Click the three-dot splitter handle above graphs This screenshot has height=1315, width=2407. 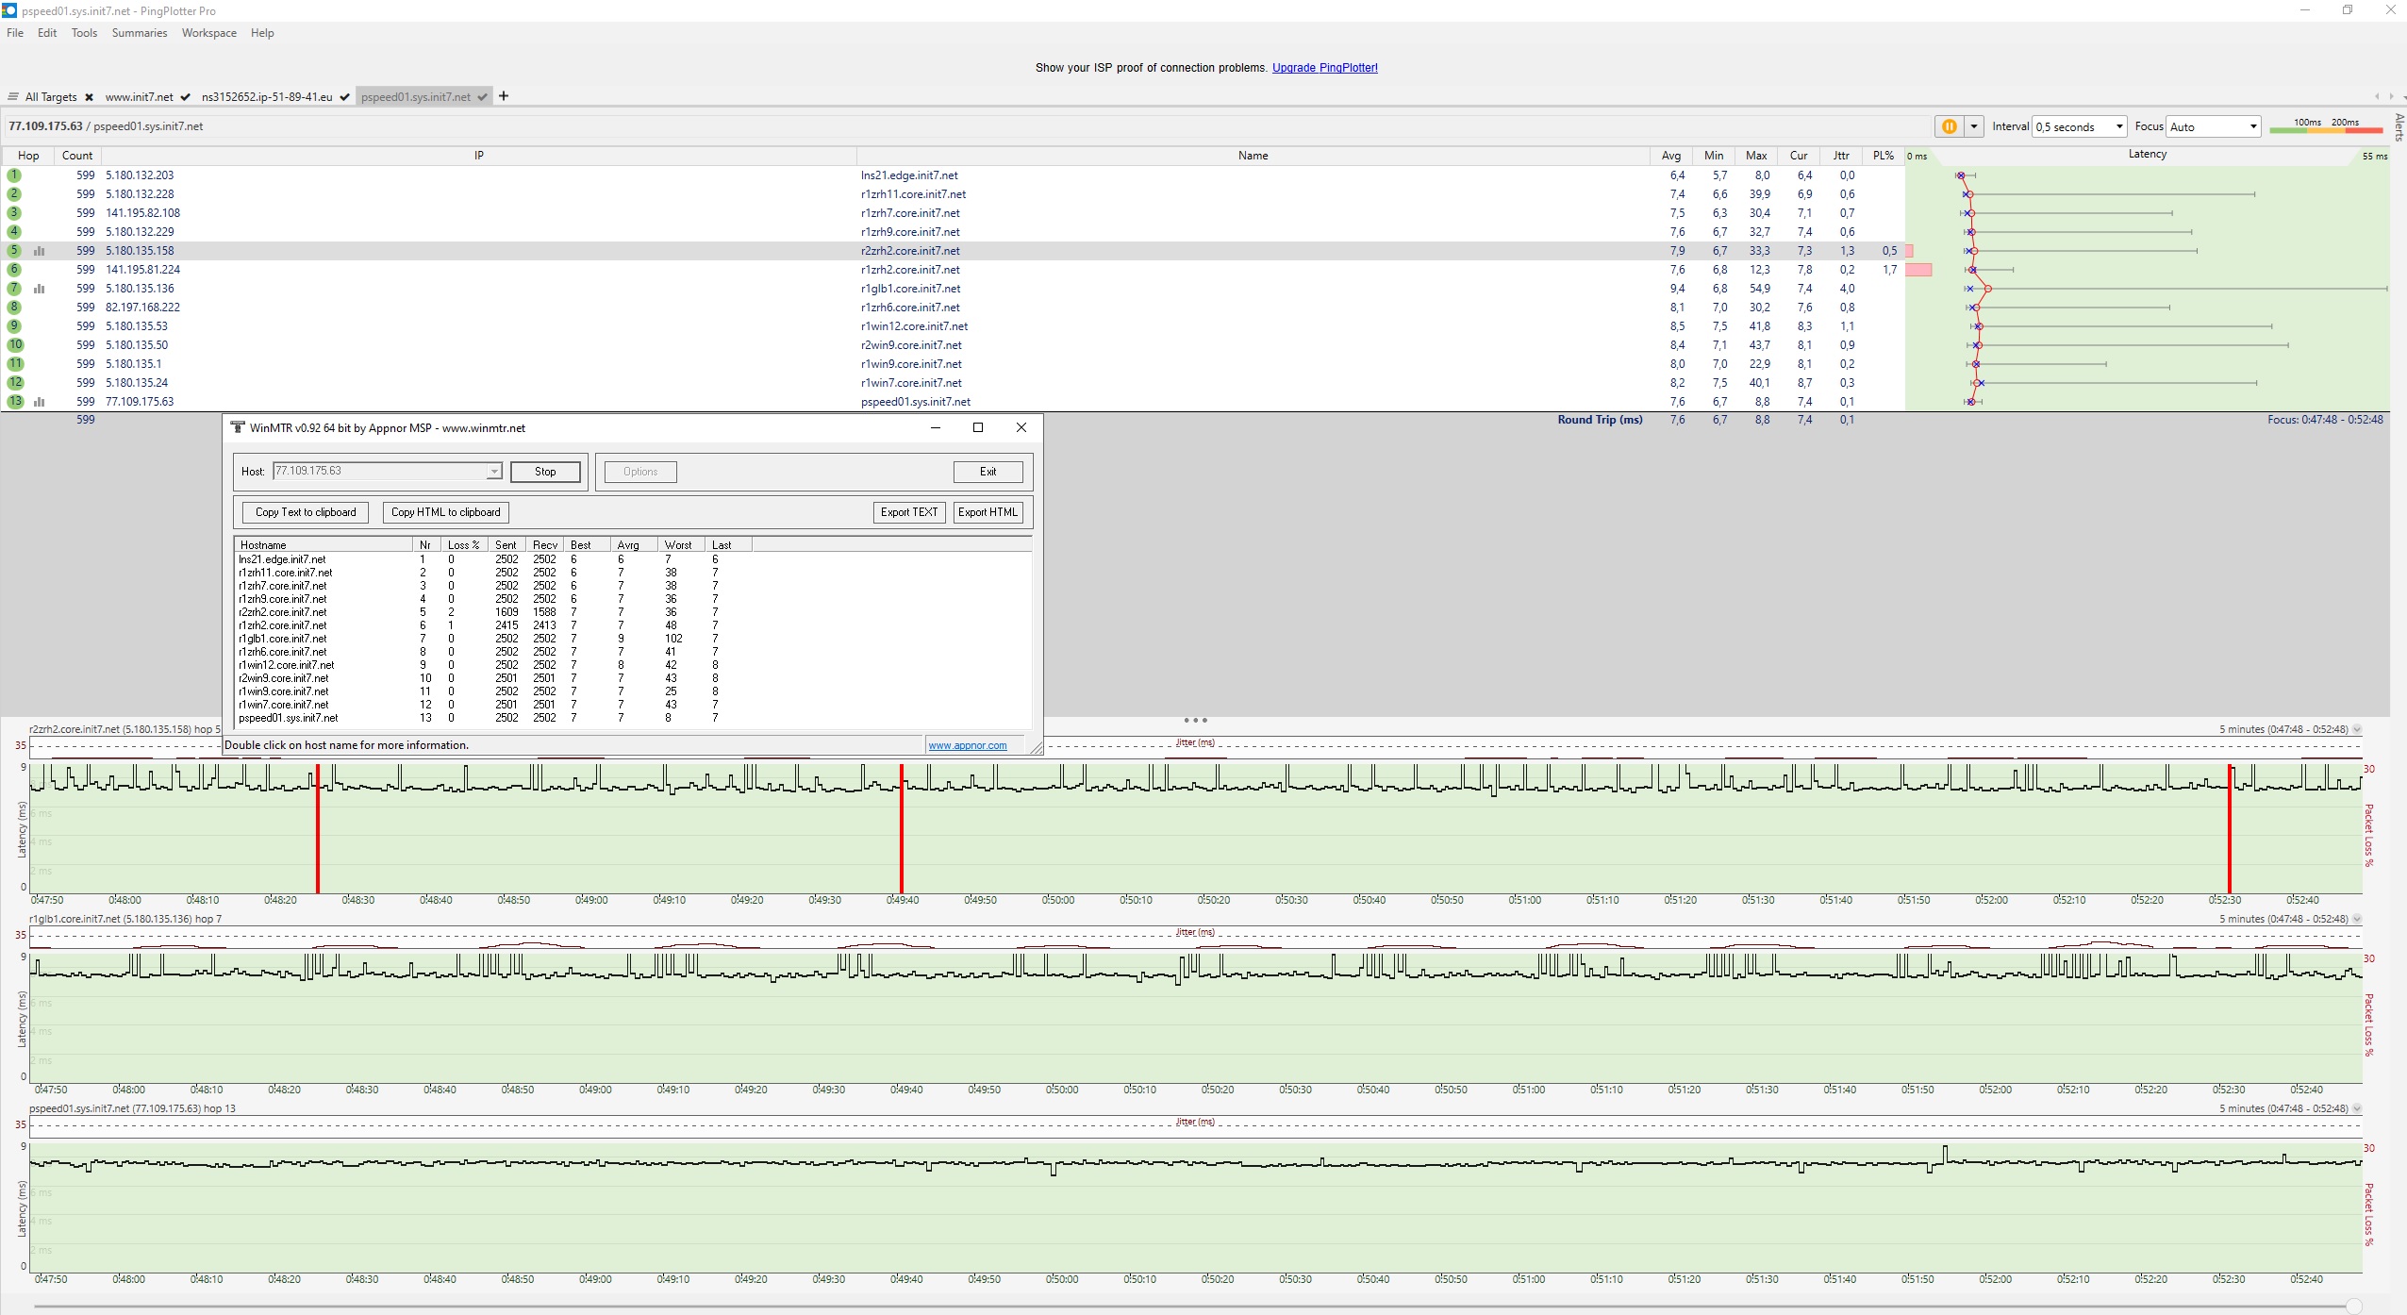click(1195, 721)
